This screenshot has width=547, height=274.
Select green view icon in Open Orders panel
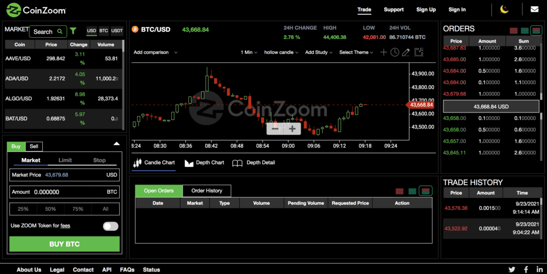pyautogui.click(x=412, y=191)
